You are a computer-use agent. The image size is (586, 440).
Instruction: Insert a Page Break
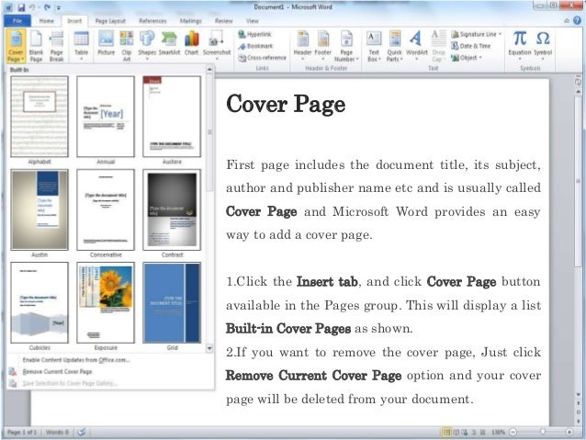[56, 46]
